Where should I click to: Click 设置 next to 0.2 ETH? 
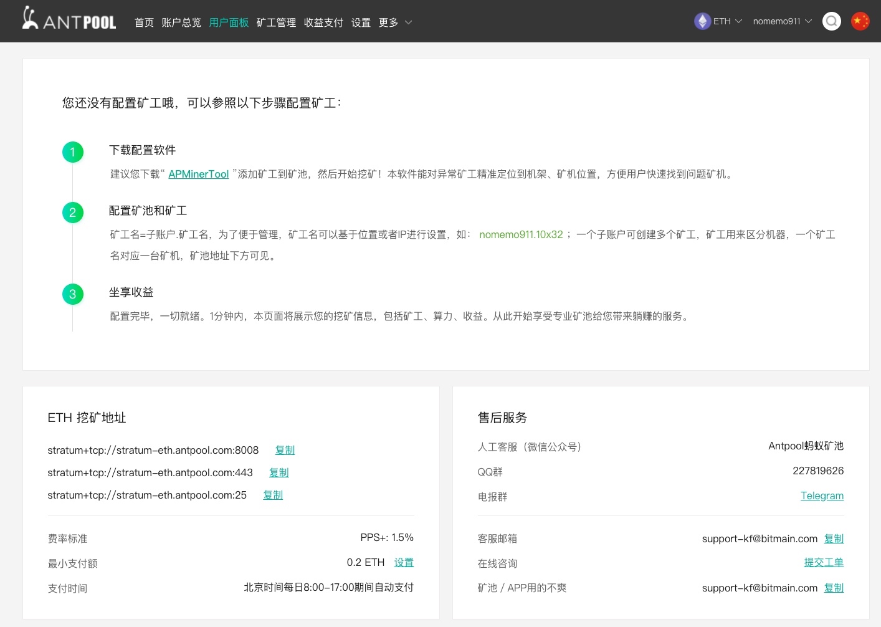tap(404, 562)
